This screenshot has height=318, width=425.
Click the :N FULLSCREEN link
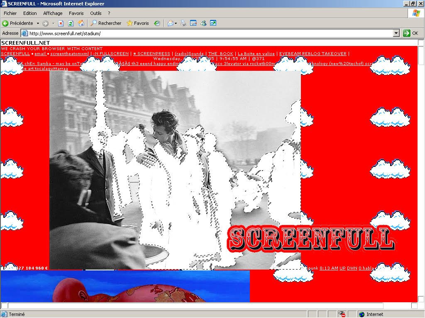(111, 53)
